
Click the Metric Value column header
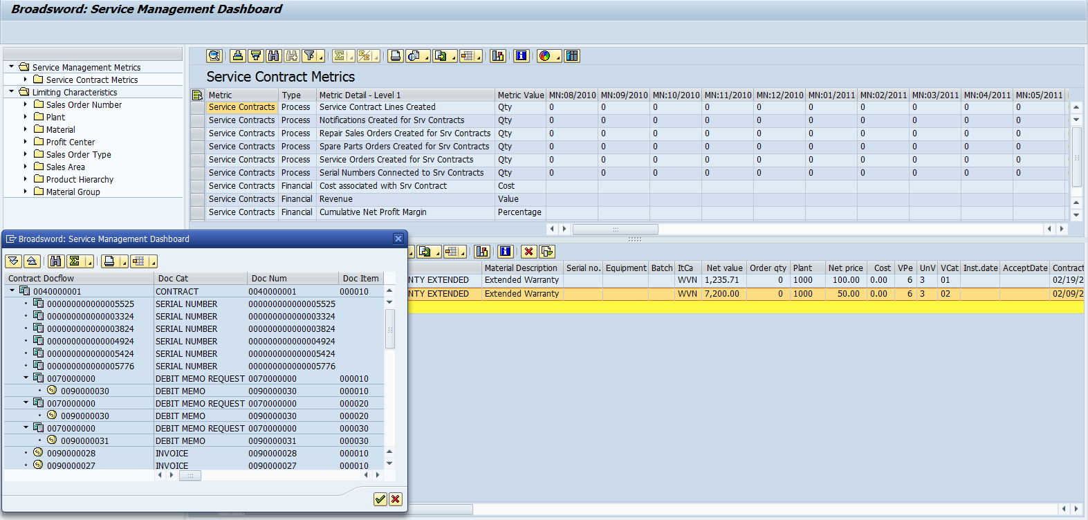coord(520,95)
